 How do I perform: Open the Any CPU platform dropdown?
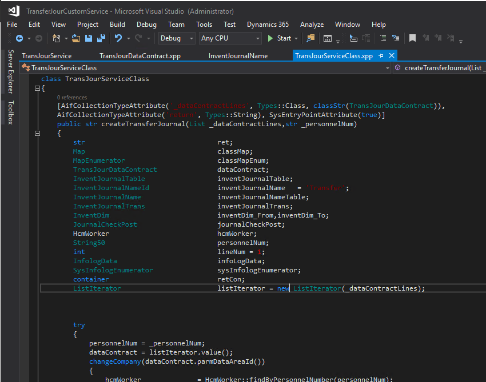point(229,38)
